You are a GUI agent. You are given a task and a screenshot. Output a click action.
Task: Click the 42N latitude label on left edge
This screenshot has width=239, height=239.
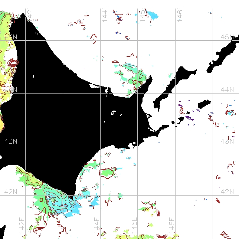pyautogui.click(x=11, y=192)
